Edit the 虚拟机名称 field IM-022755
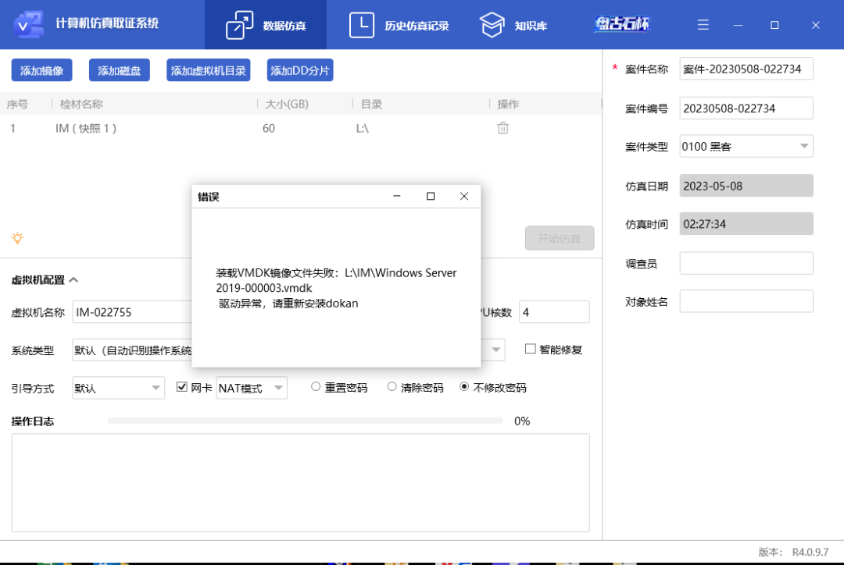This screenshot has height=565, width=844. tap(132, 312)
